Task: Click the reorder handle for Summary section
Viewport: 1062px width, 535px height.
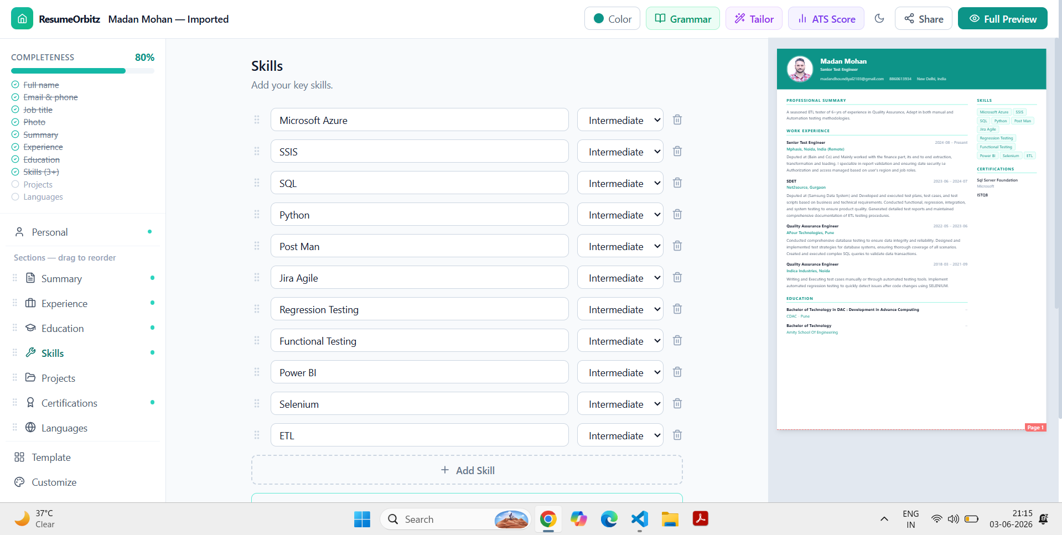Action: pyautogui.click(x=15, y=278)
